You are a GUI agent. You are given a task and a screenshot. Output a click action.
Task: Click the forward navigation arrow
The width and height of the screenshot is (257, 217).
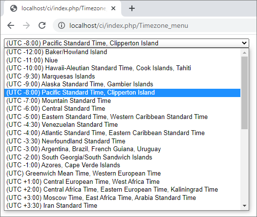click(x=26, y=25)
